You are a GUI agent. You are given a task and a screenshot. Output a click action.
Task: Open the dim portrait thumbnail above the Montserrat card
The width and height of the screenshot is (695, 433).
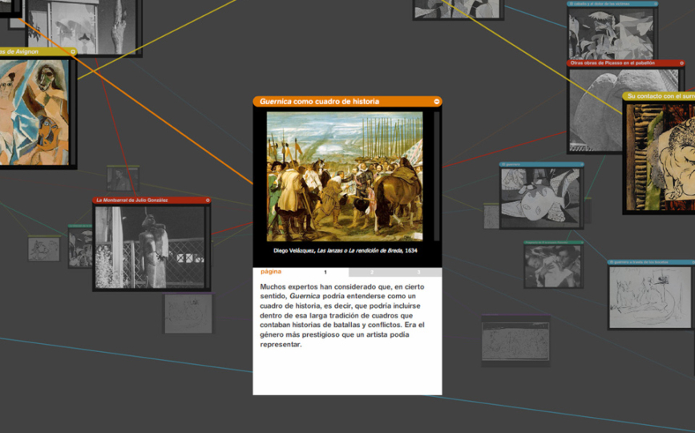coord(123,179)
